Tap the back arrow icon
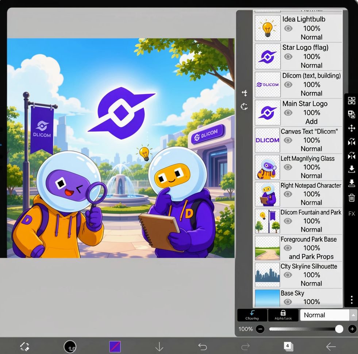Viewport: 358px width, 354px height. coord(331,347)
